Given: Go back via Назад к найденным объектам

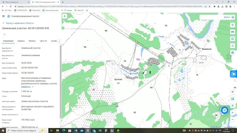Looking at the screenshot, I should 18,23.
